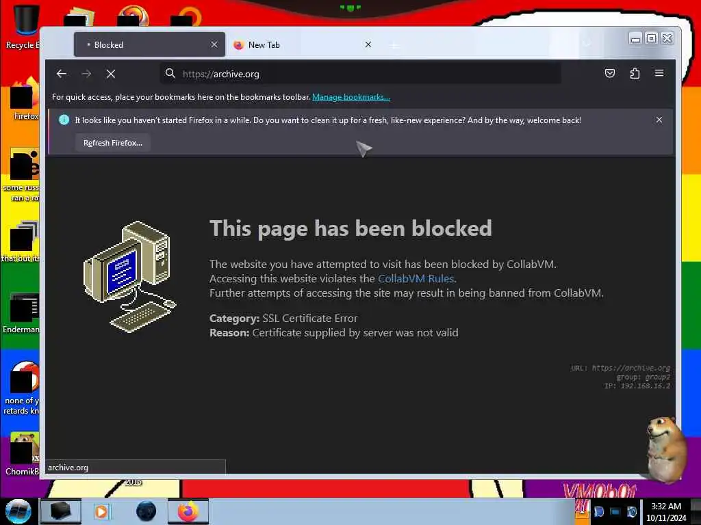Select the 'some russ' desktop icon
The width and height of the screenshot is (701, 525).
pyautogui.click(x=21, y=174)
